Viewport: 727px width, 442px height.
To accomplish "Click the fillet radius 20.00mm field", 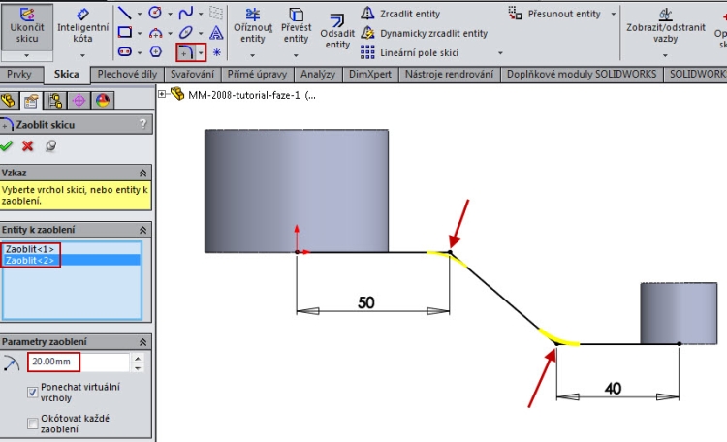I will click(78, 362).
